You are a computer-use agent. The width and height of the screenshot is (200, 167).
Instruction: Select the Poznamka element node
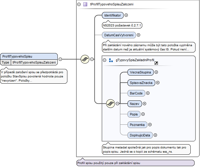(137, 125)
